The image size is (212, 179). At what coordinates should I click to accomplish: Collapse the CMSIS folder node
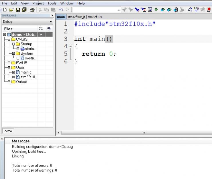tap(9, 39)
